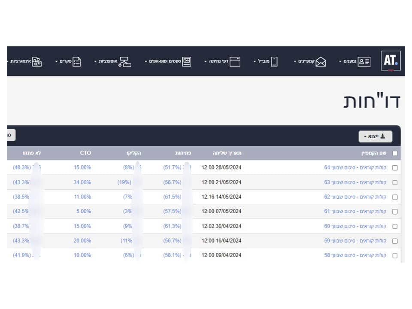
Task: Click the שם הקמפיין column header
Action: [x=373, y=153]
